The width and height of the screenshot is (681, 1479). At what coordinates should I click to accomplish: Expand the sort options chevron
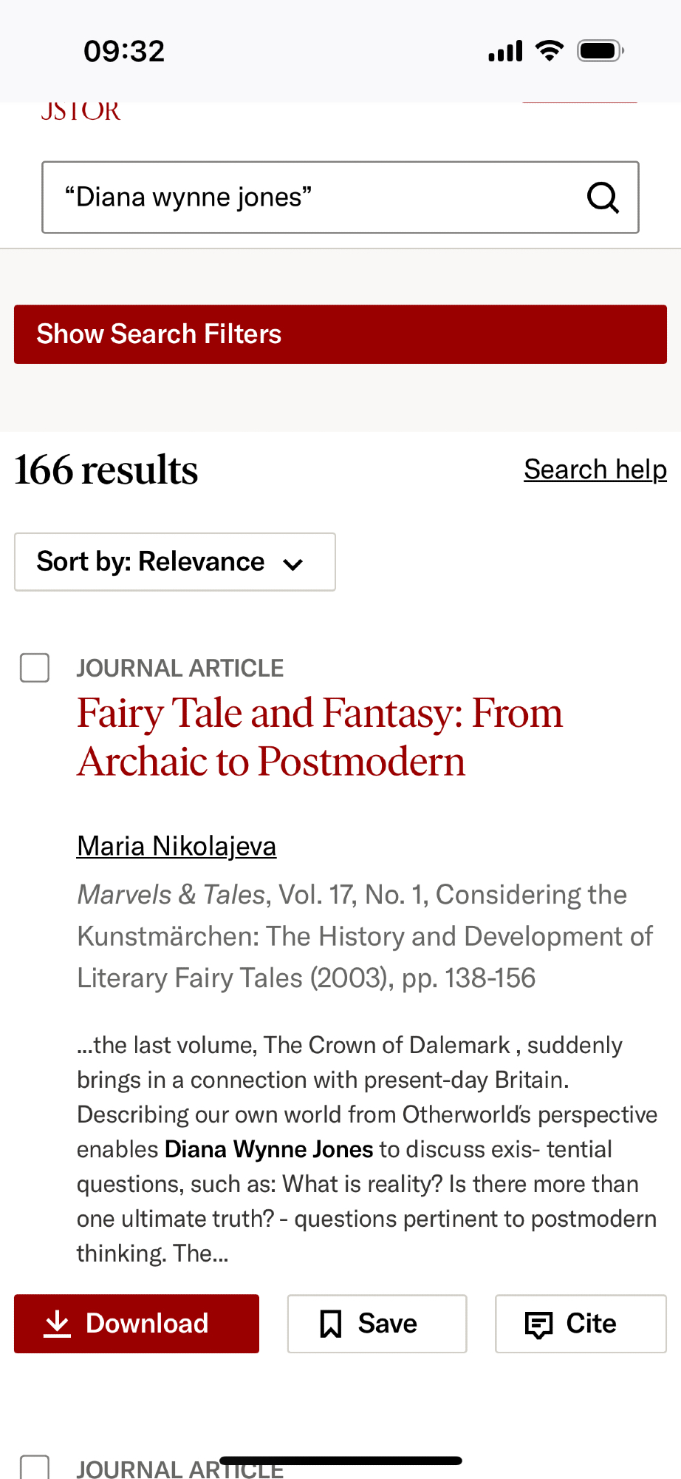click(x=293, y=564)
